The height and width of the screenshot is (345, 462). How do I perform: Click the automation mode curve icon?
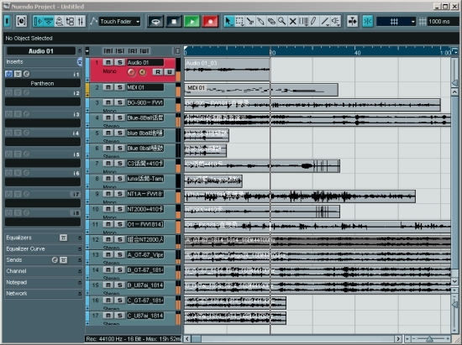(94, 21)
